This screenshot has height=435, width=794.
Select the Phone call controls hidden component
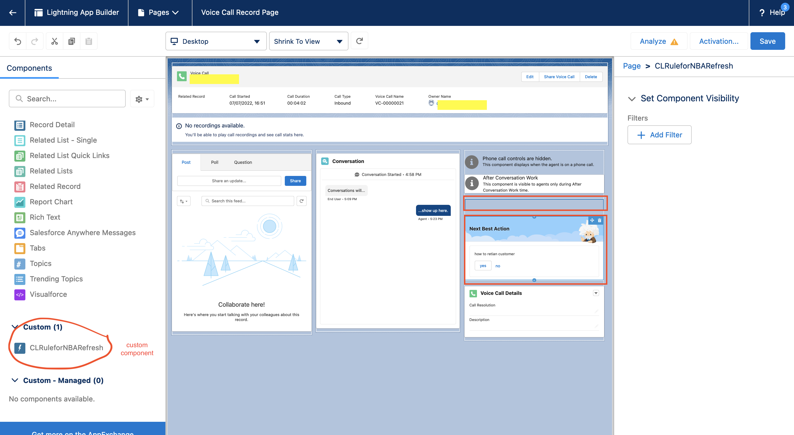pyautogui.click(x=534, y=162)
